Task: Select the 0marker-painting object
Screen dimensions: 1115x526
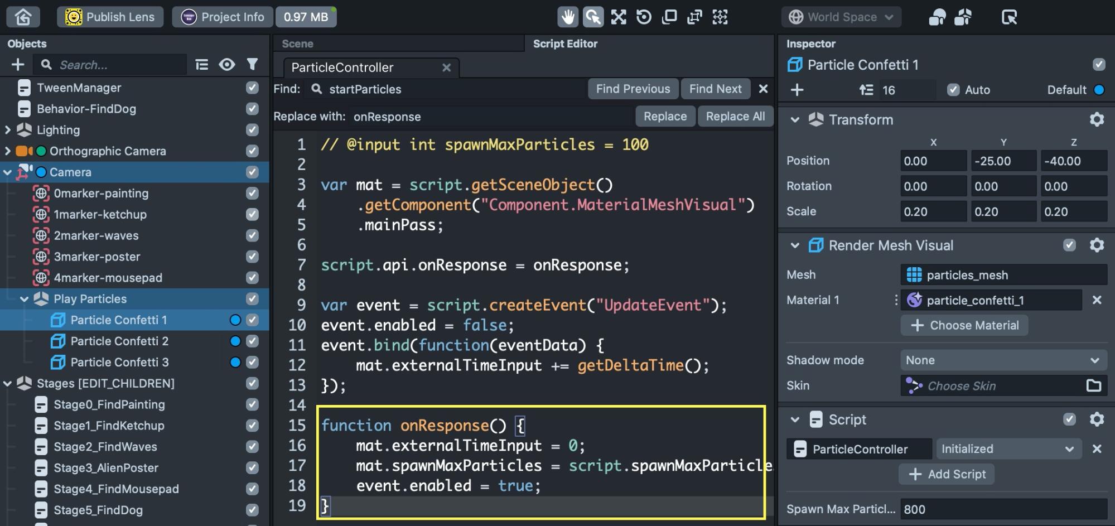Action: click(101, 194)
